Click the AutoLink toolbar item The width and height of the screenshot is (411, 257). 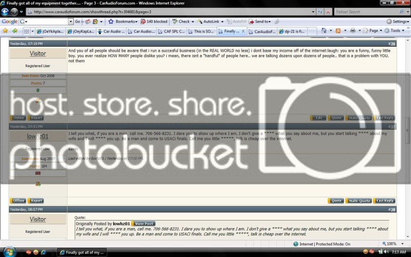coord(210,22)
